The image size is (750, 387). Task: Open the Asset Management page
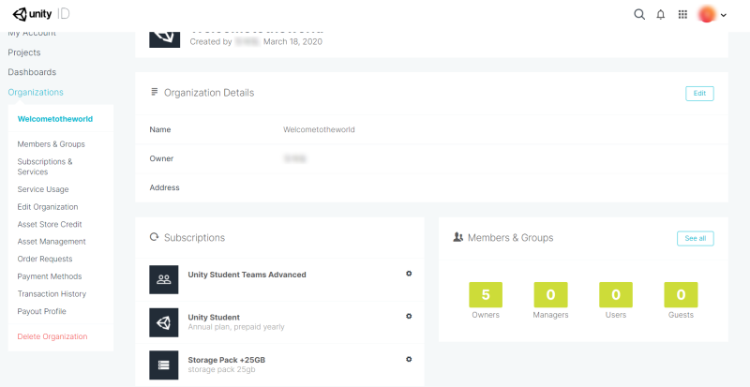(52, 242)
